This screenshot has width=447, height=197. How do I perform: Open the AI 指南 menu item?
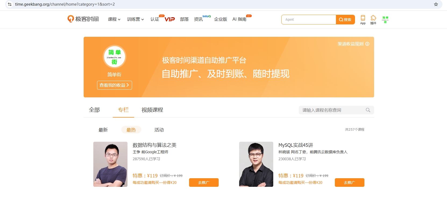[x=239, y=19]
